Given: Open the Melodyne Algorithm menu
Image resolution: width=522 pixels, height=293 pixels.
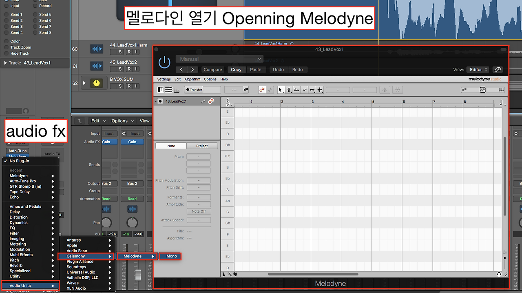Looking at the screenshot, I should 192,79.
